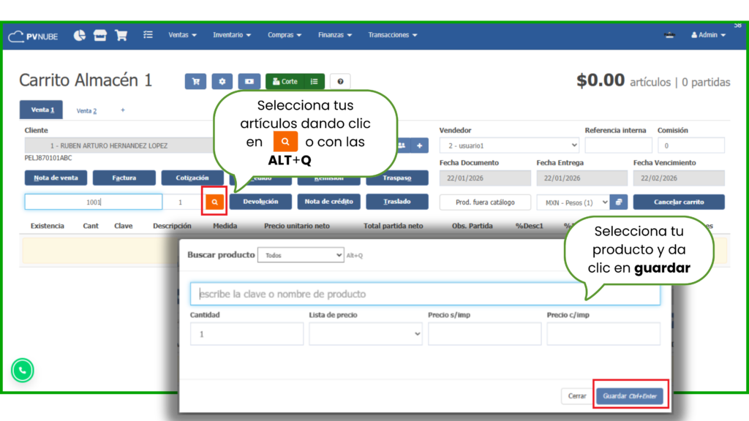
Task: Click the orange product search magnifier button
Action: point(214,202)
